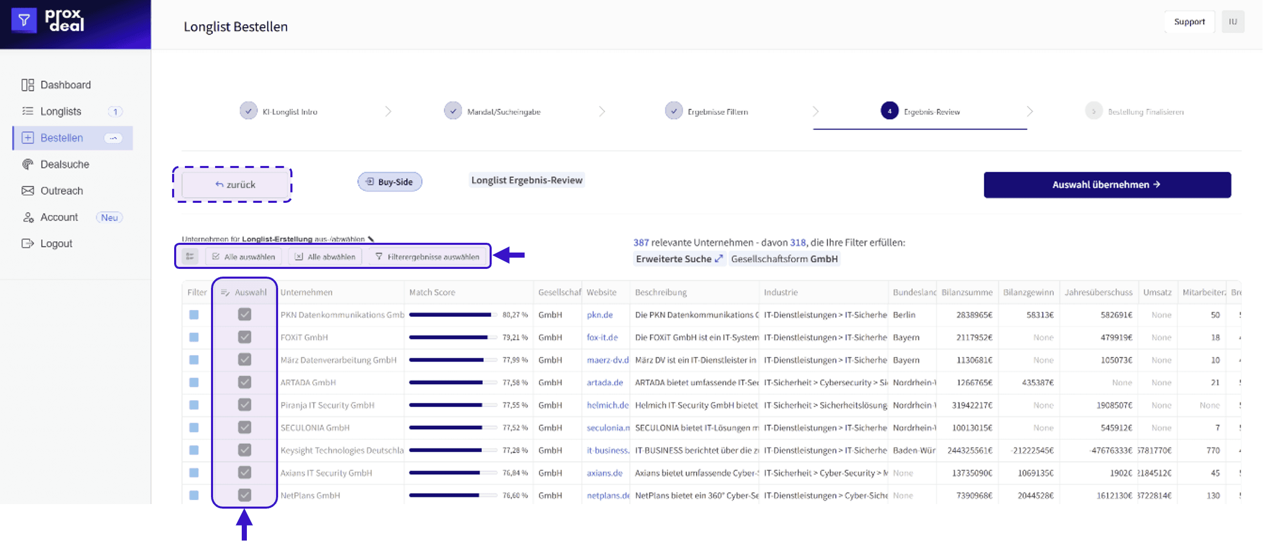This screenshot has height=545, width=1263.
Task: Uncheck the ARTADA GmbH row
Action: click(245, 382)
